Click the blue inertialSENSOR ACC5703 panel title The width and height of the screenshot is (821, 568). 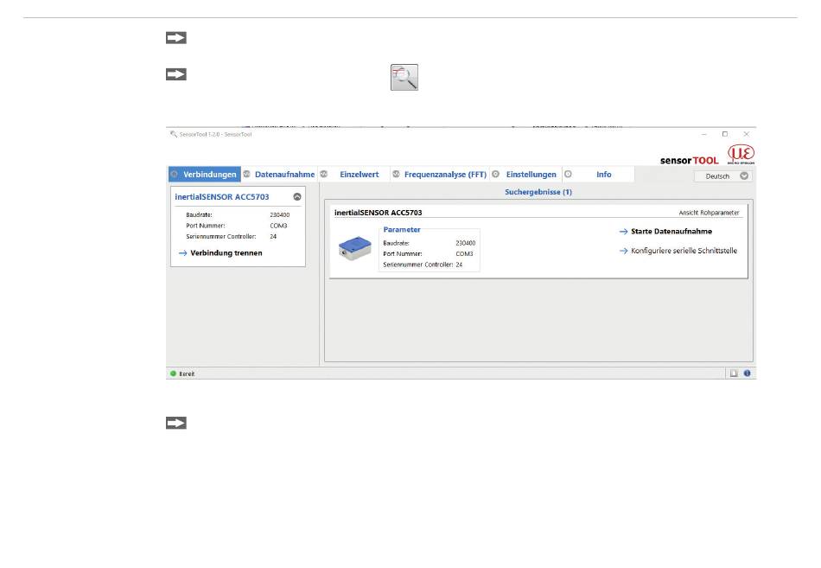click(222, 197)
